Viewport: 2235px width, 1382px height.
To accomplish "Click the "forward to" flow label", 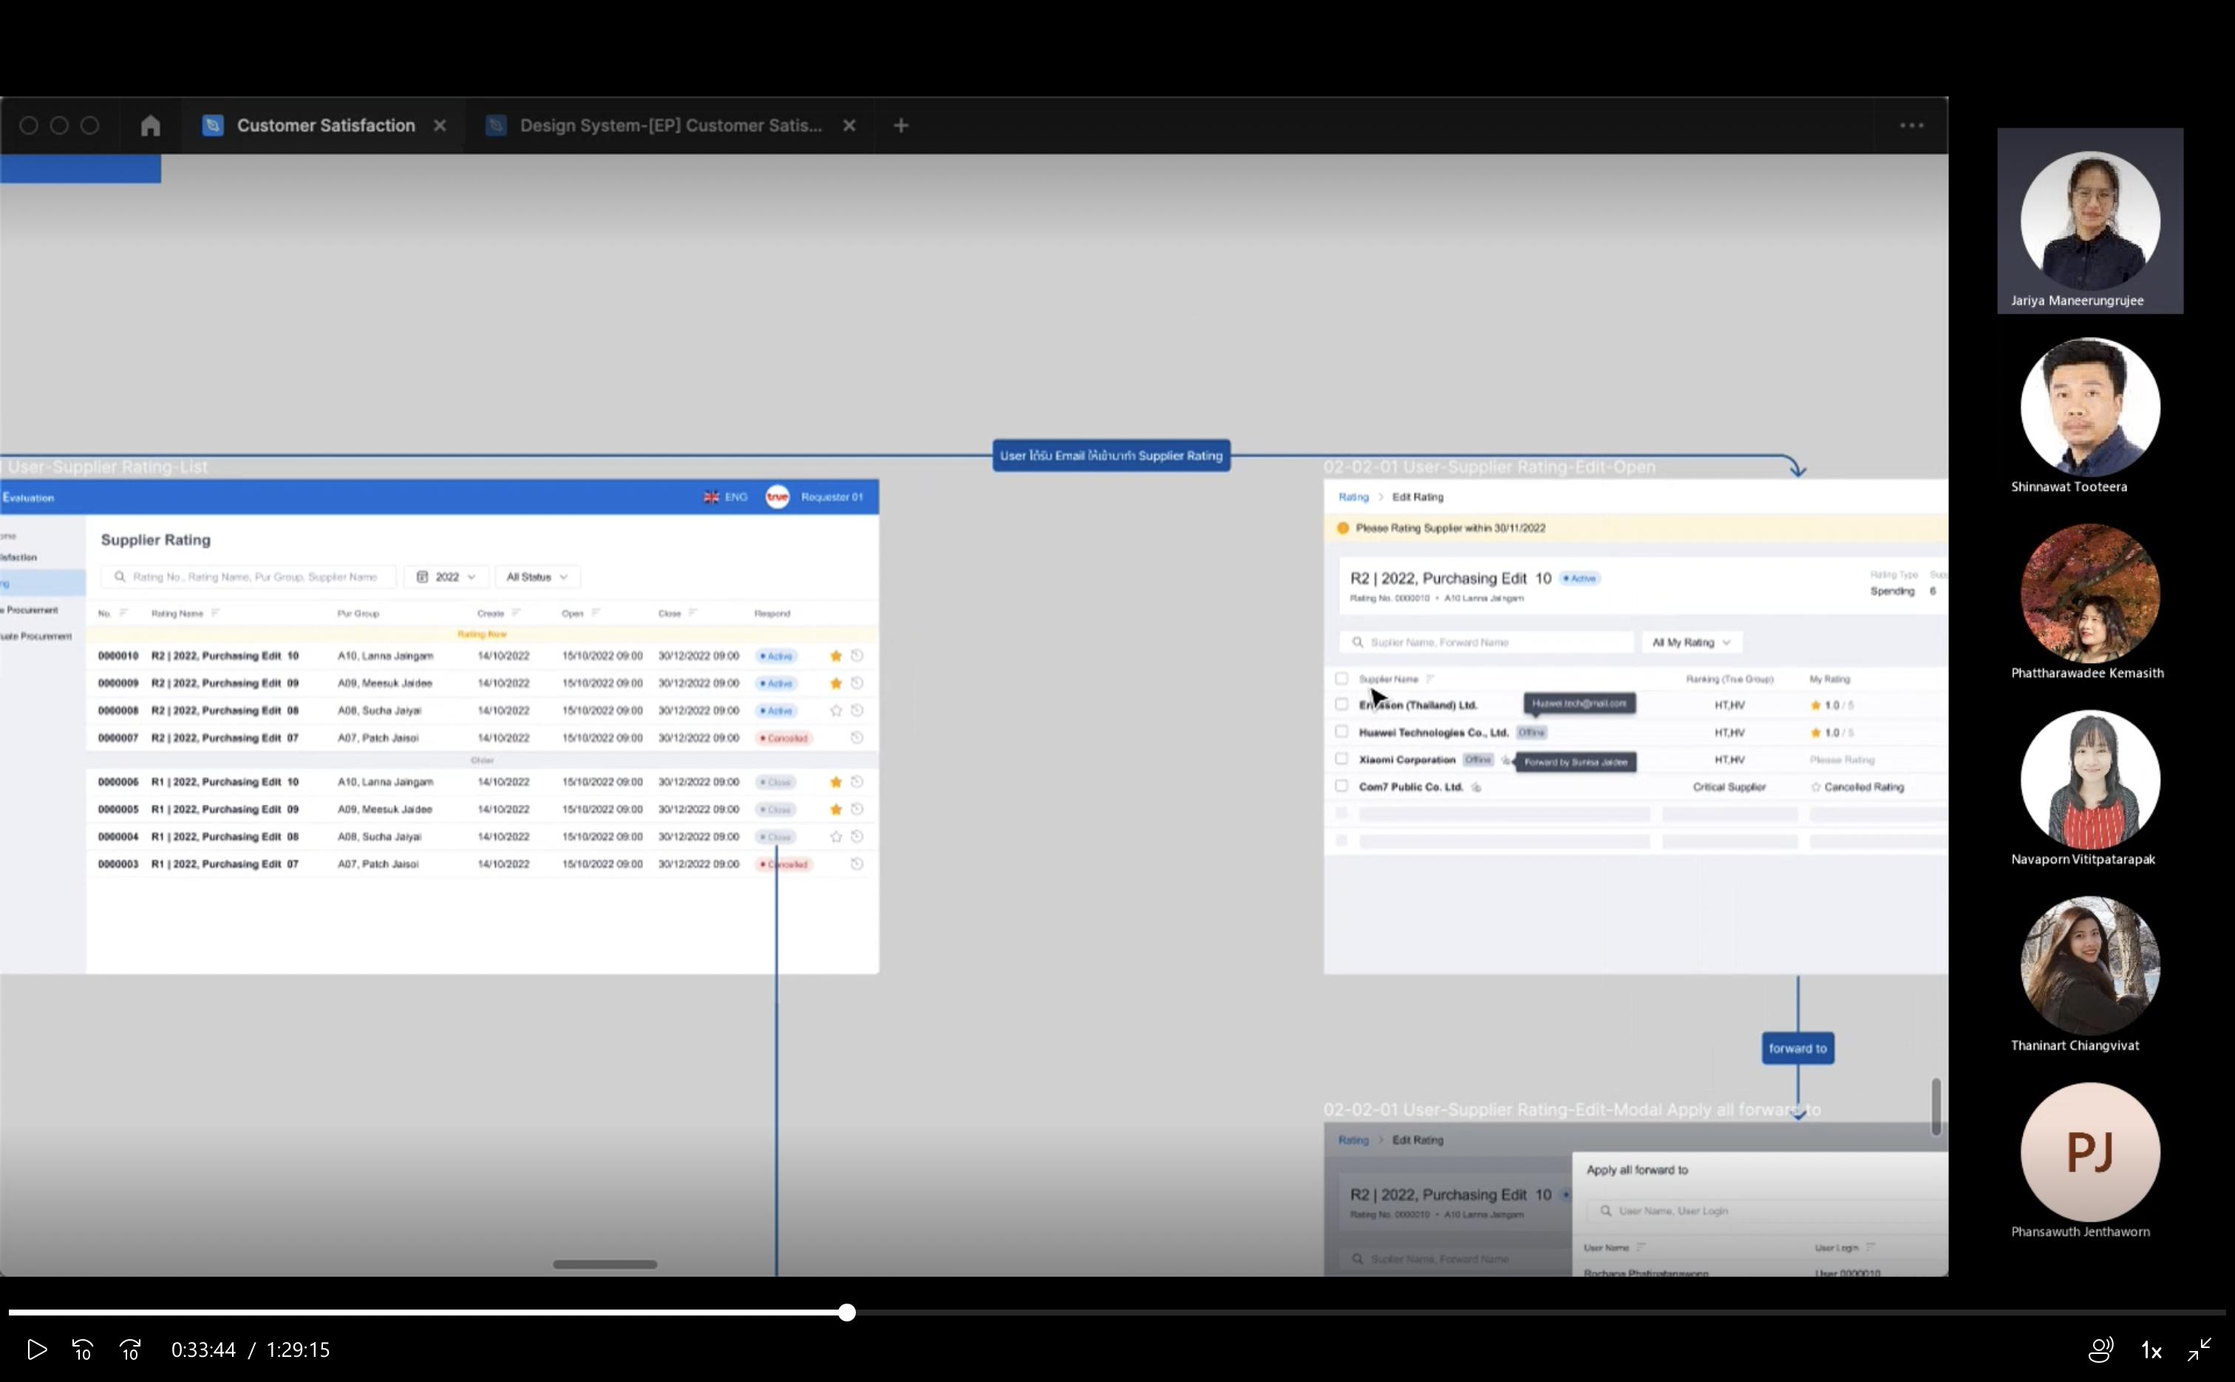I will point(1798,1049).
